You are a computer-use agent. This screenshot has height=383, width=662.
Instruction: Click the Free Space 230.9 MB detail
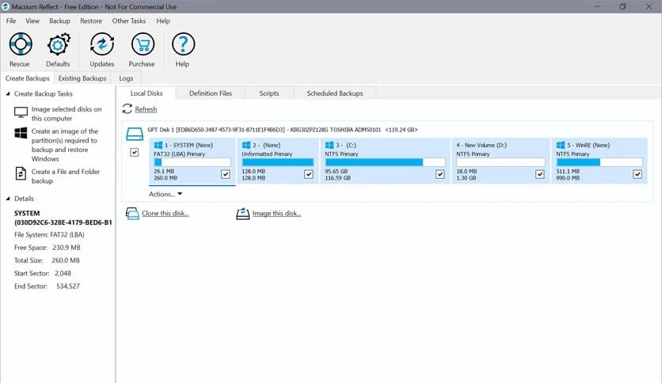click(x=48, y=248)
